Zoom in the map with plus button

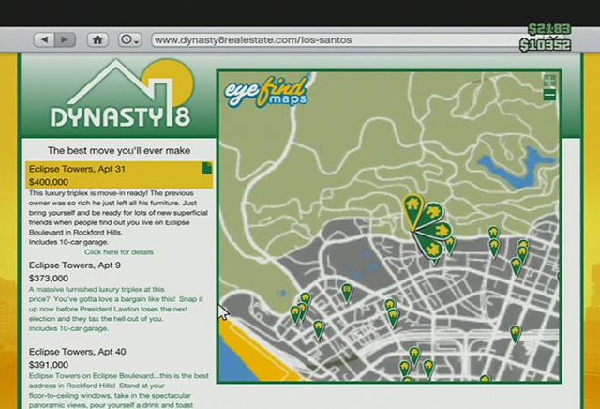pos(549,81)
